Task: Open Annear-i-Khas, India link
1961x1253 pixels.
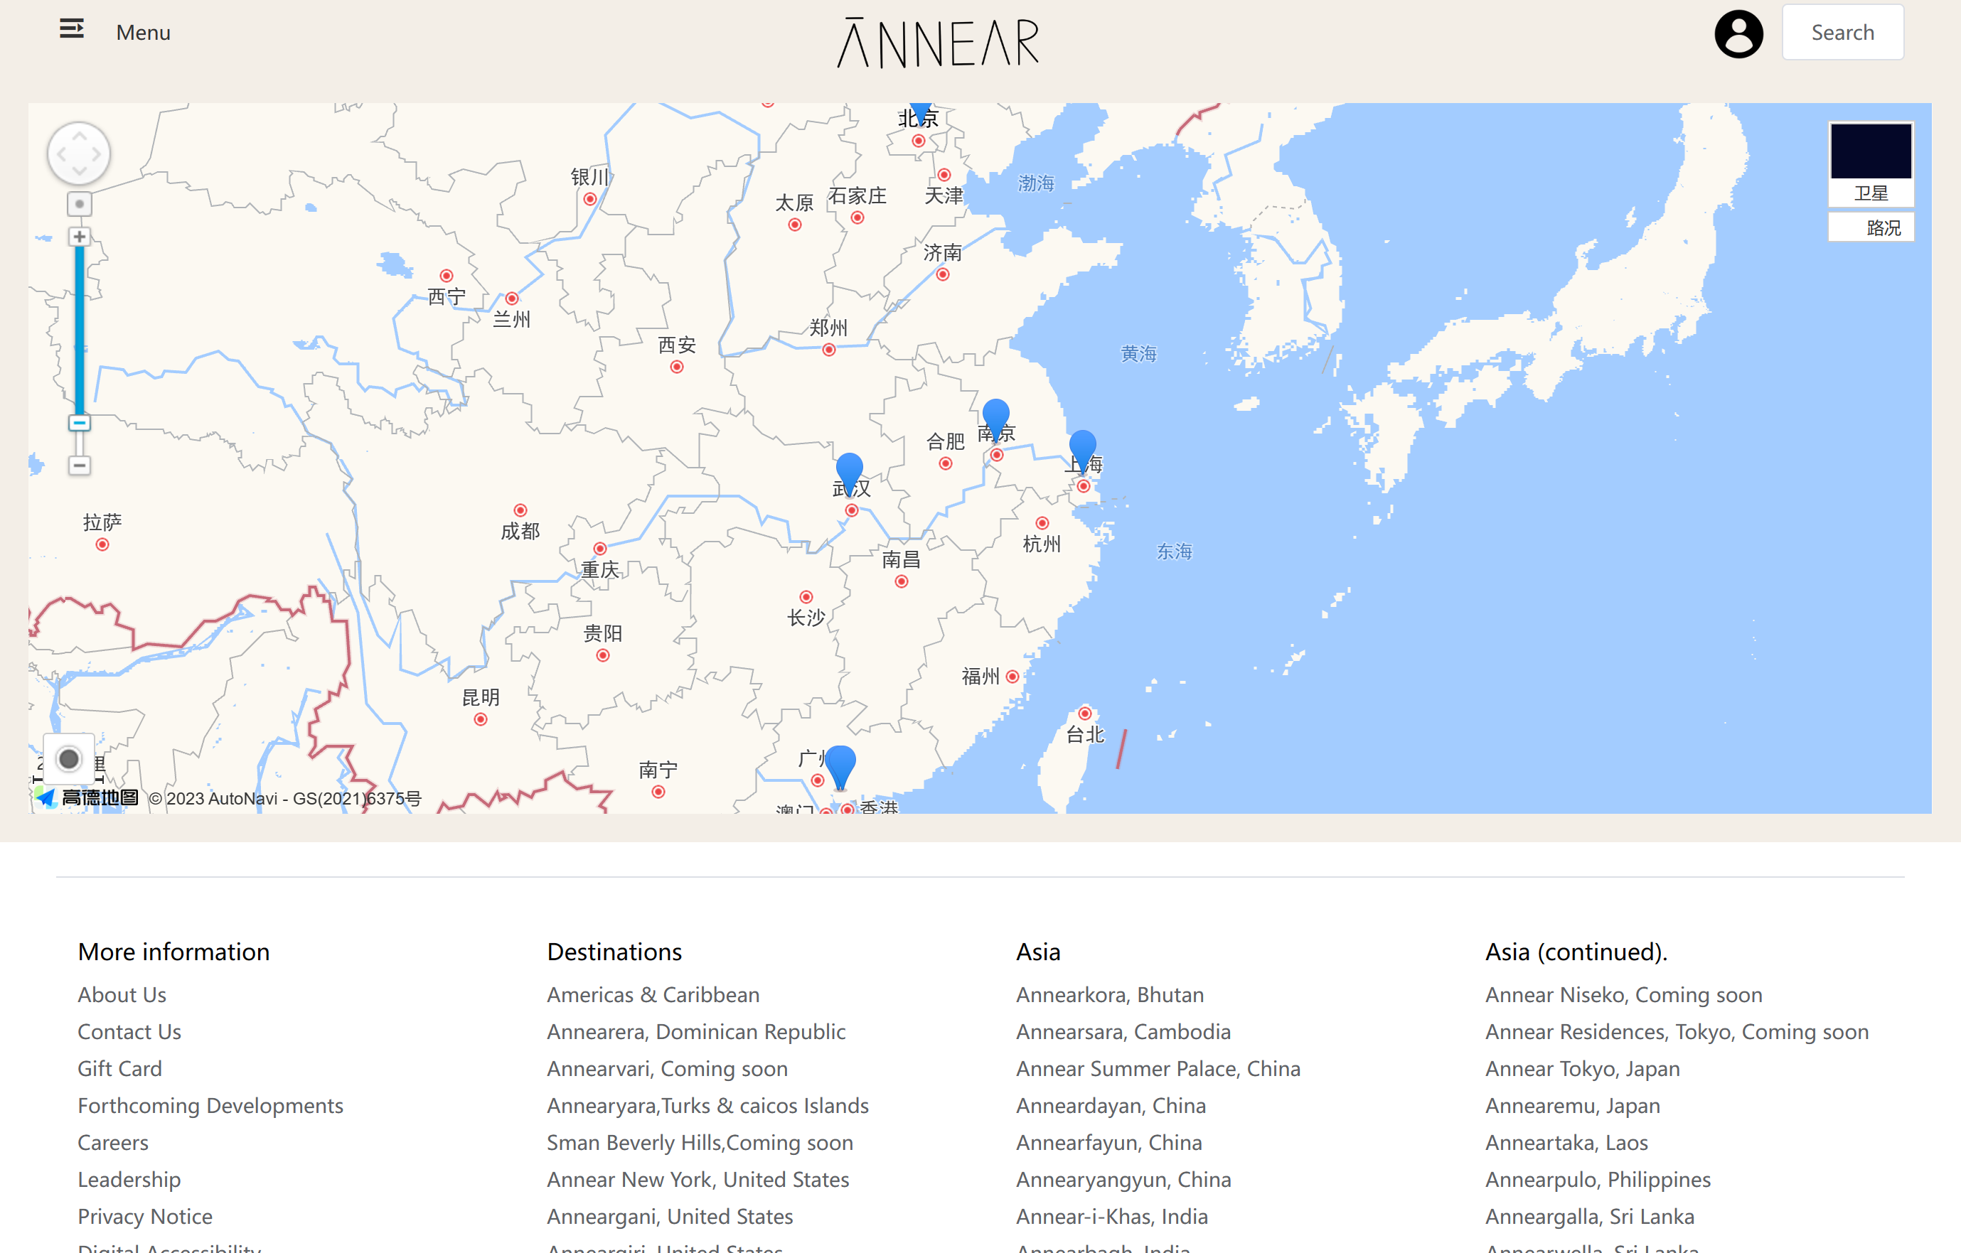Action: (1113, 1217)
